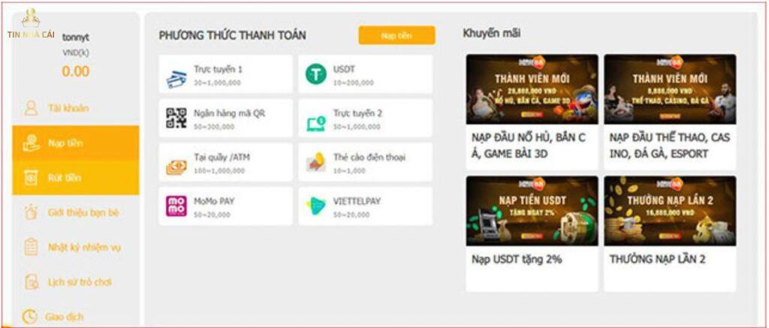
Task: Choose the QR code bank icon
Action: pos(176,118)
